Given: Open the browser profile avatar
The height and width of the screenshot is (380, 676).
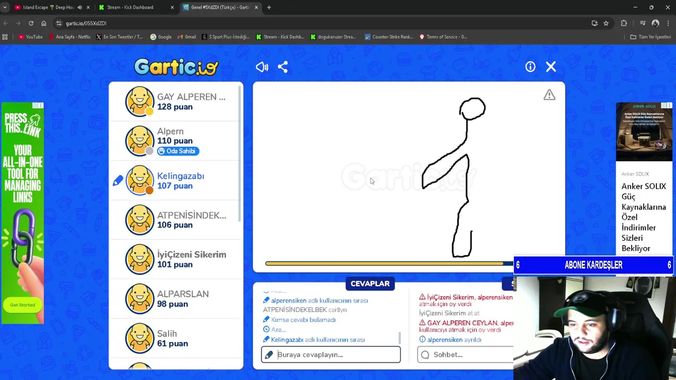Looking at the screenshot, I should (x=655, y=23).
